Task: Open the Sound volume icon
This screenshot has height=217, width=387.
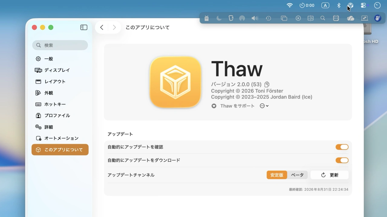Action: click(x=255, y=18)
